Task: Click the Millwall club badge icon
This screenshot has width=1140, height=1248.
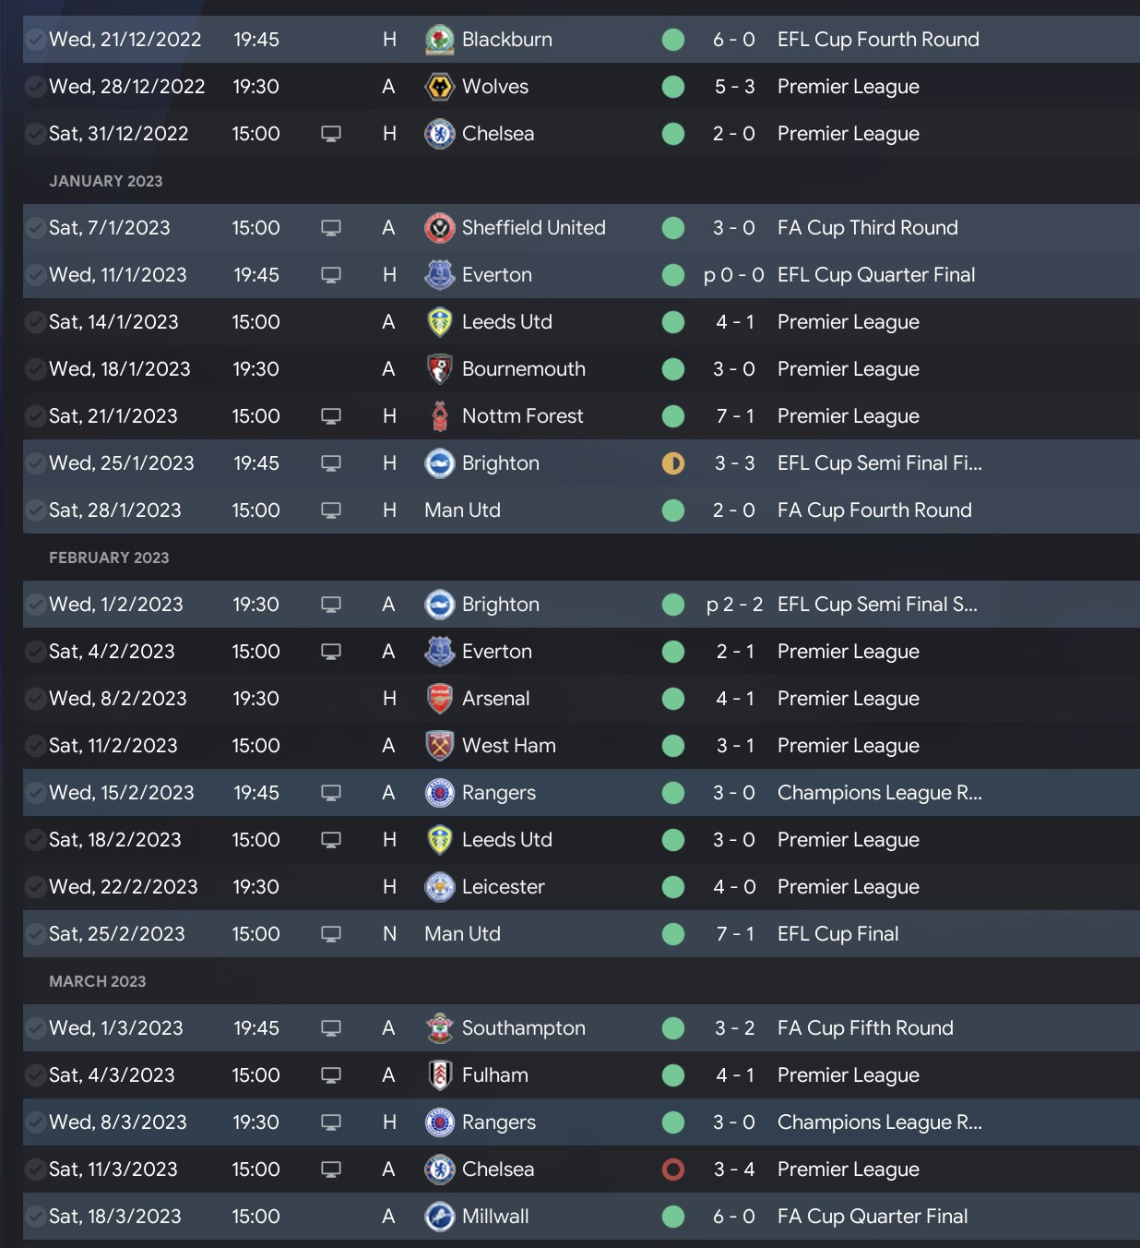Action: (x=440, y=1217)
